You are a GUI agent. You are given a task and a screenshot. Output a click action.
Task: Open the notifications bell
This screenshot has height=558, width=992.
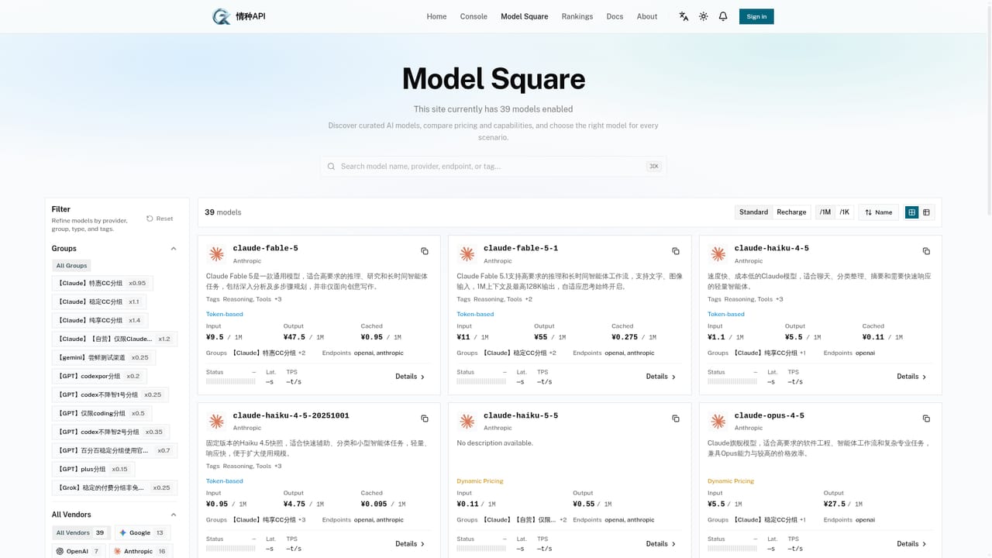click(x=723, y=16)
